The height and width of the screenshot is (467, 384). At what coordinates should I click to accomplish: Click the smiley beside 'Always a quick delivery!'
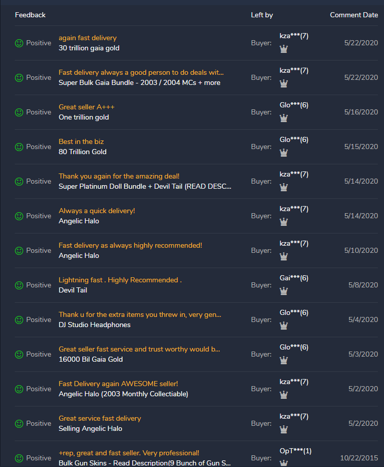coord(19,216)
